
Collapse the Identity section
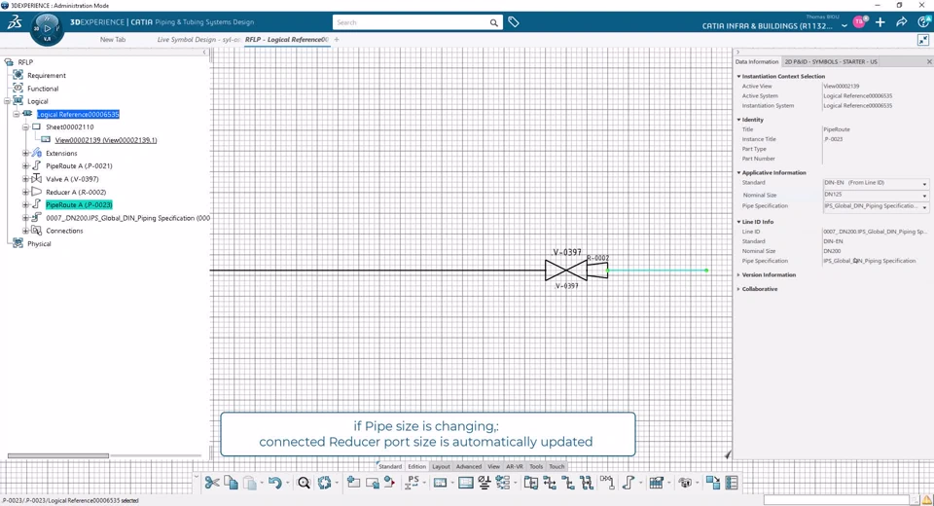click(738, 120)
